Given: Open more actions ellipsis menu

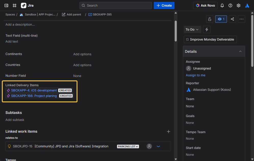Looking at the screenshot, I should 241,19.
